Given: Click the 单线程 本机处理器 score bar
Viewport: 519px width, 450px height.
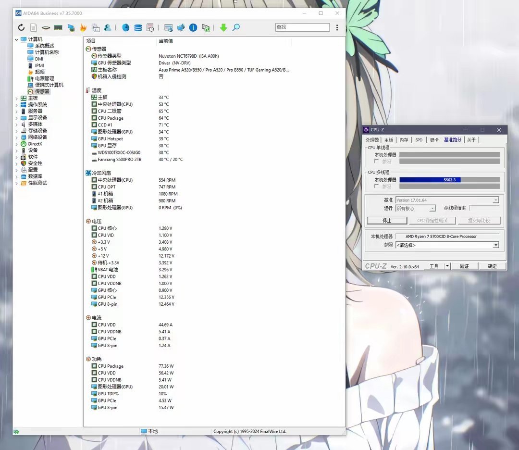Looking at the screenshot, I should pyautogui.click(x=449, y=155).
